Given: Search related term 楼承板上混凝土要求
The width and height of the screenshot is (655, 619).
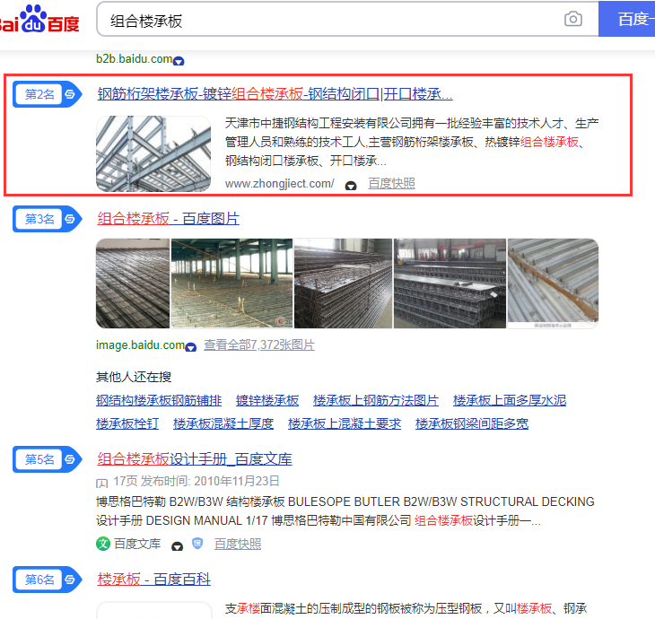Looking at the screenshot, I should click(345, 423).
